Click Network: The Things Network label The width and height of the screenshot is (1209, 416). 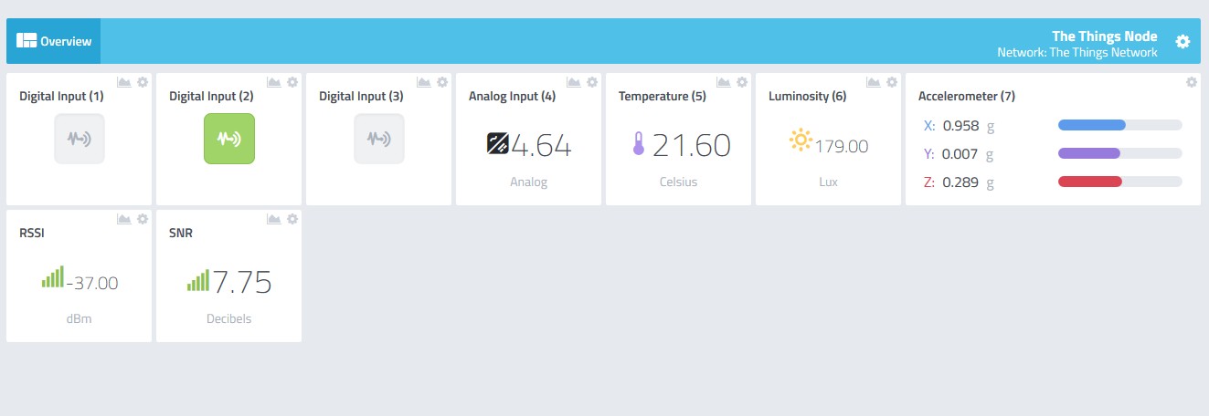tap(1076, 53)
